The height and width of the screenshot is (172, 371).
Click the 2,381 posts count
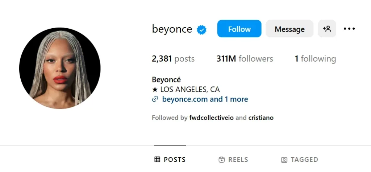(x=173, y=59)
